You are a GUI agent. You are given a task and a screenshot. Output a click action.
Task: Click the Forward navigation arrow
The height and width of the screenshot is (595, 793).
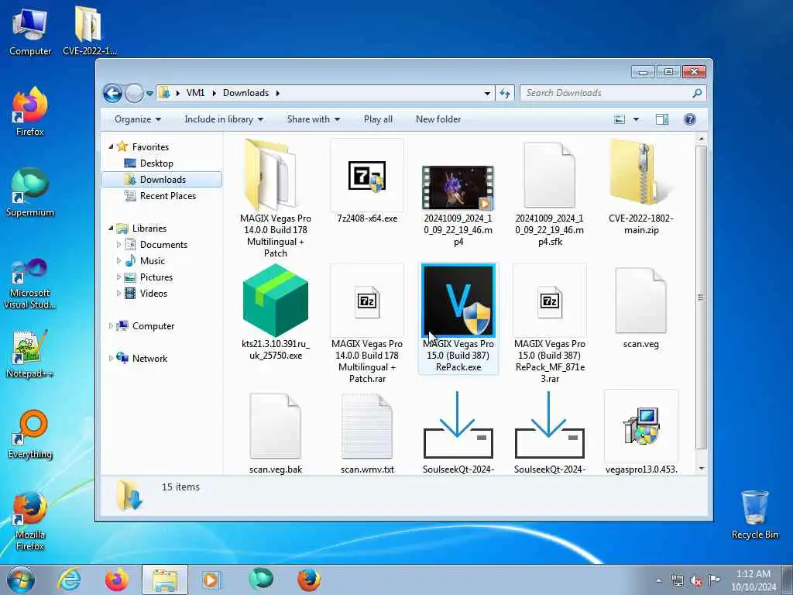(134, 93)
